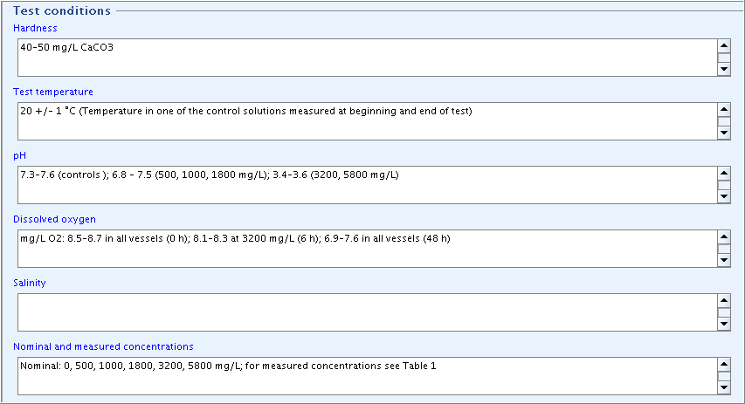Click scroll down arrow in Nominal concentrations field

click(x=724, y=388)
